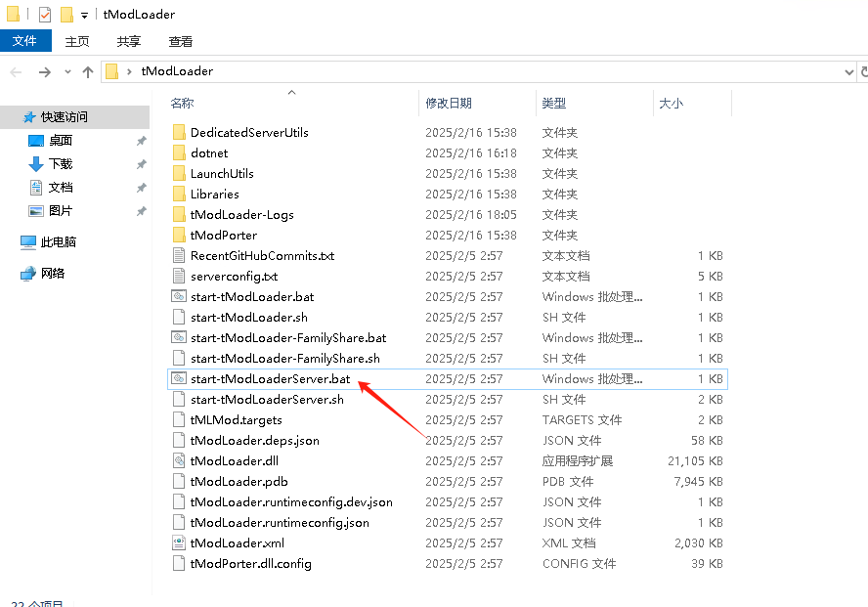Screen dimensions: 868x607
Task: Sort files by 大小 (Size) column
Action: pyautogui.click(x=672, y=103)
